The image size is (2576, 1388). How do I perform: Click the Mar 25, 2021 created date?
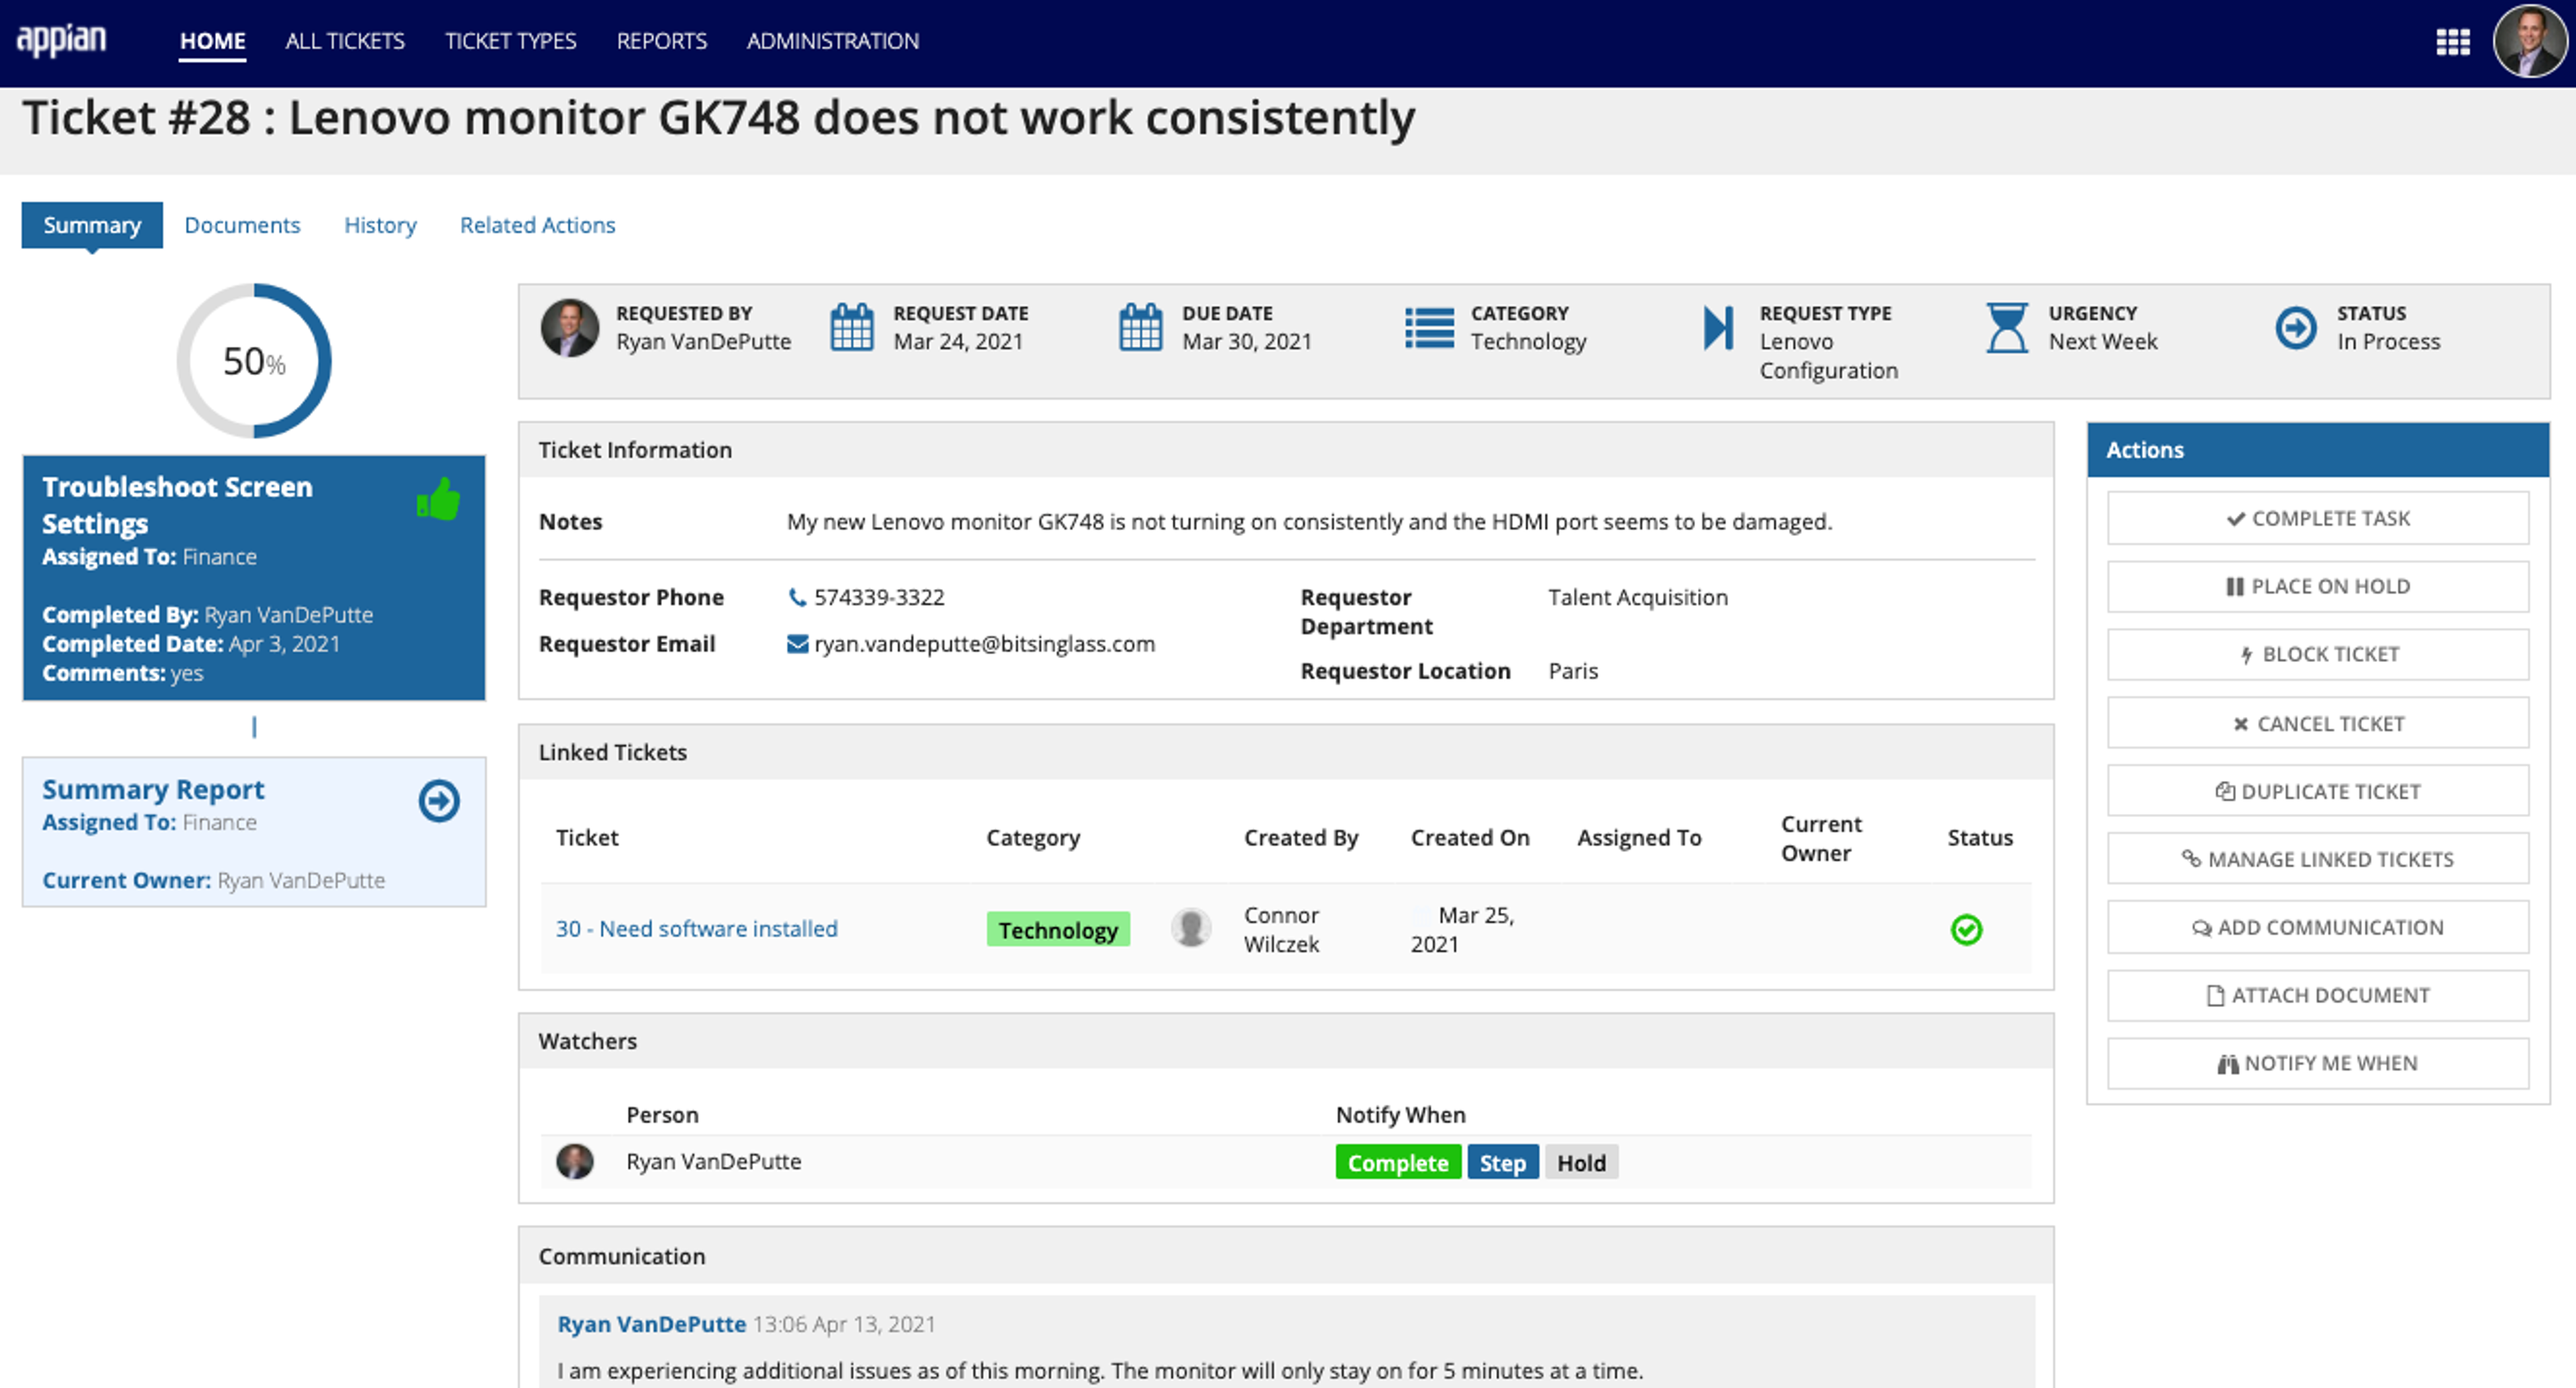[1462, 930]
